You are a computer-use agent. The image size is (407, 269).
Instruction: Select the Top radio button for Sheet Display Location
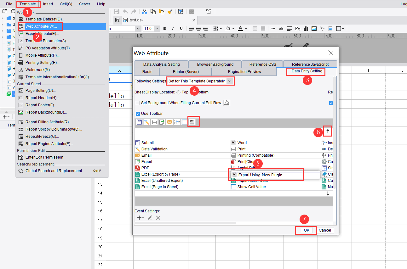178,92
